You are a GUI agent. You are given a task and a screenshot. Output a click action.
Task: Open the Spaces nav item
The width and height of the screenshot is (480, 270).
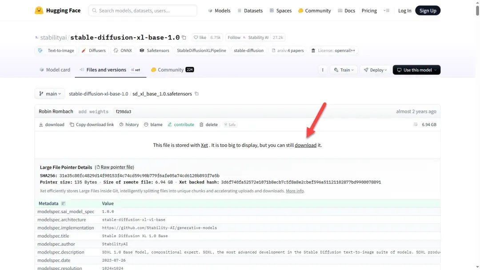280,10
